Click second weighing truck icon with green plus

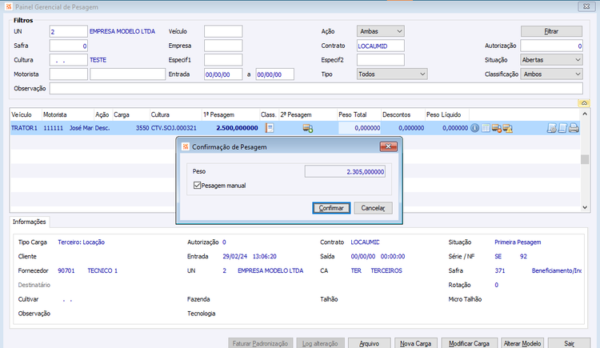tap(308, 128)
